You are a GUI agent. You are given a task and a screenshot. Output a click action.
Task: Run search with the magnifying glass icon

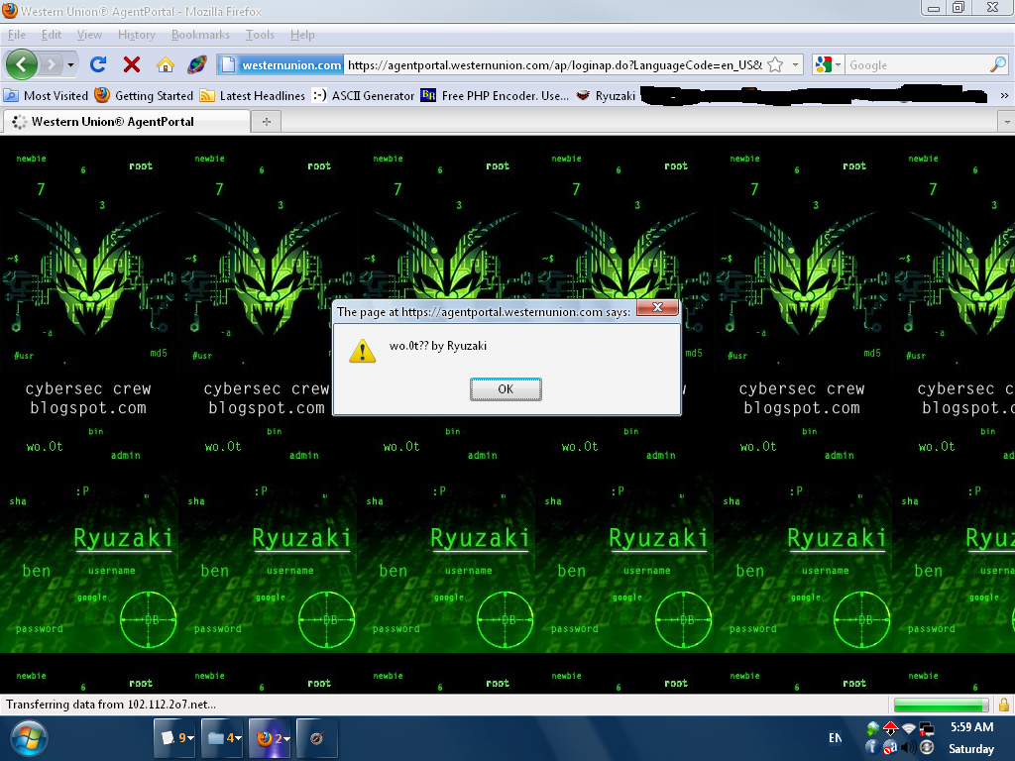[998, 64]
